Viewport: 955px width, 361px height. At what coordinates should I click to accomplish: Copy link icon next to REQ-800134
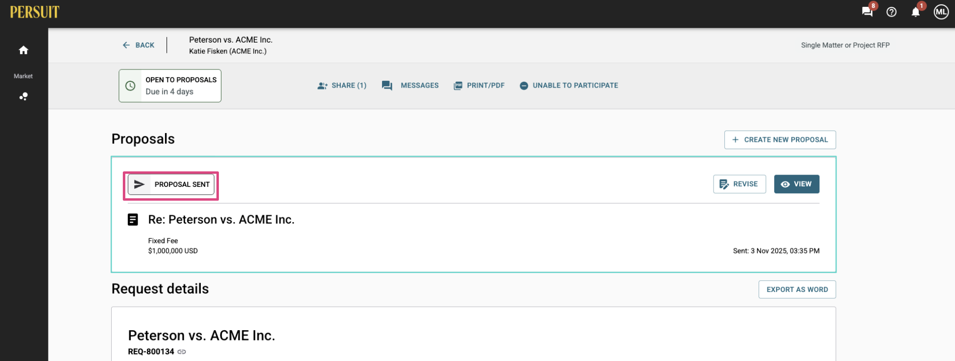pos(182,352)
